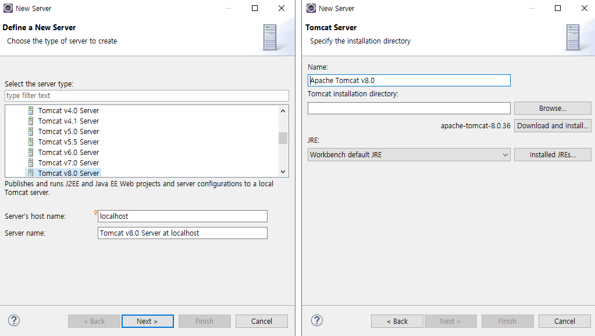Click the Apache Tomcat v8.0 name field
The image size is (595, 336).
coord(409,80)
